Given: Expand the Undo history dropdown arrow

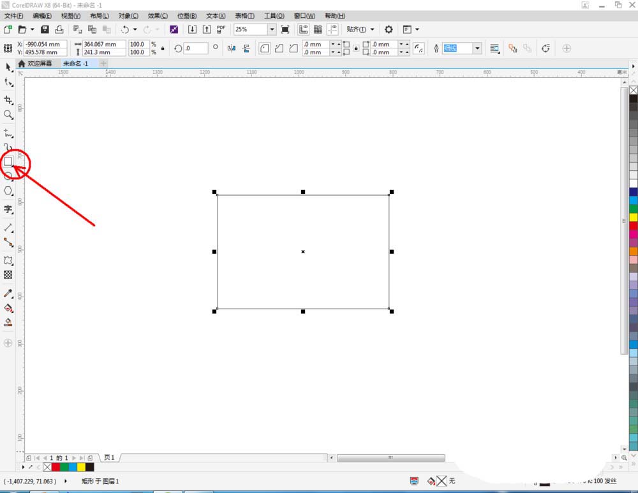Looking at the screenshot, I should pos(135,29).
